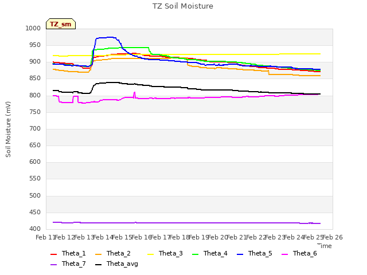Click the 650 y-axis tick label
The height and width of the screenshot is (275, 367).
pyautogui.click(x=35, y=145)
